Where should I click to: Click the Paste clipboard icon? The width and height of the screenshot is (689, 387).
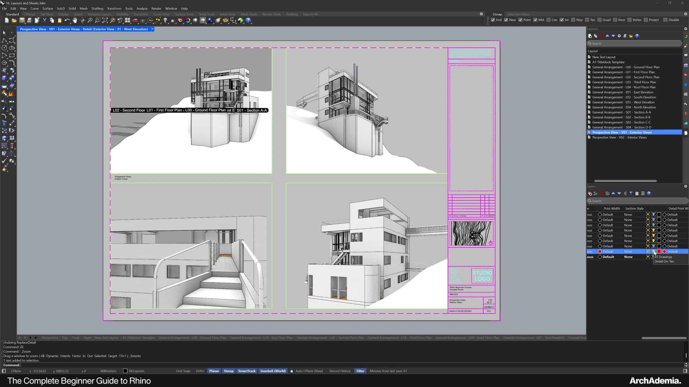pos(59,20)
